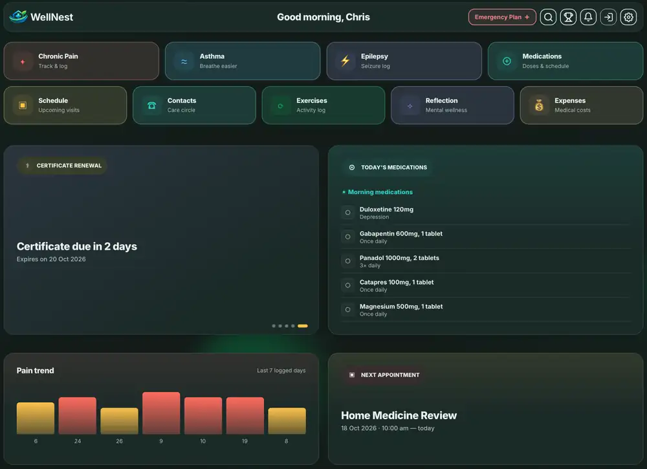Open the Reflection Mental wellness card

point(453,105)
